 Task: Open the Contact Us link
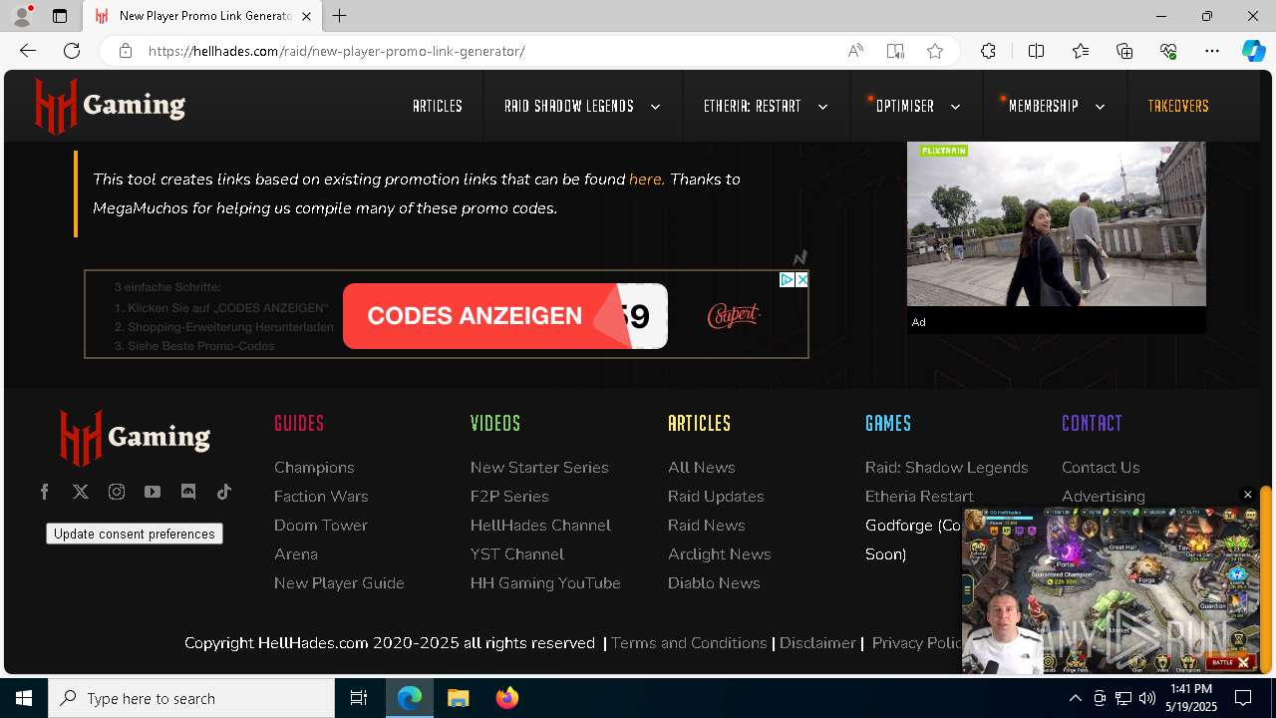tap(1101, 468)
